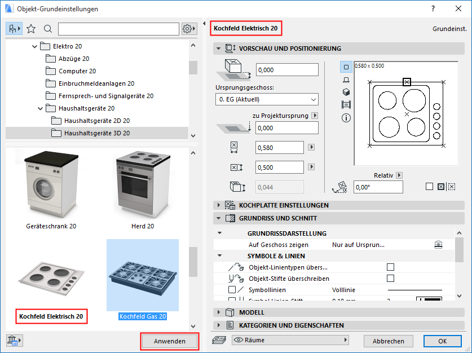472x353 pixels.
Task: Click the help question mark
Action: click(x=433, y=8)
